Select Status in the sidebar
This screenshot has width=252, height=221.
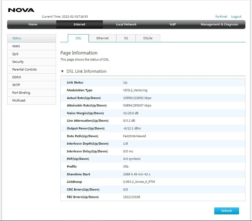click(31, 38)
